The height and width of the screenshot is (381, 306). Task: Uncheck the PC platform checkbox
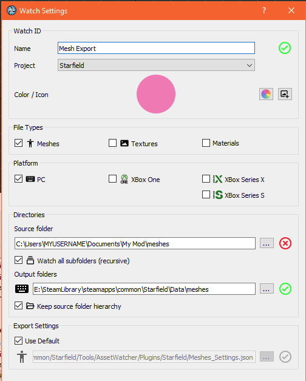point(18,179)
